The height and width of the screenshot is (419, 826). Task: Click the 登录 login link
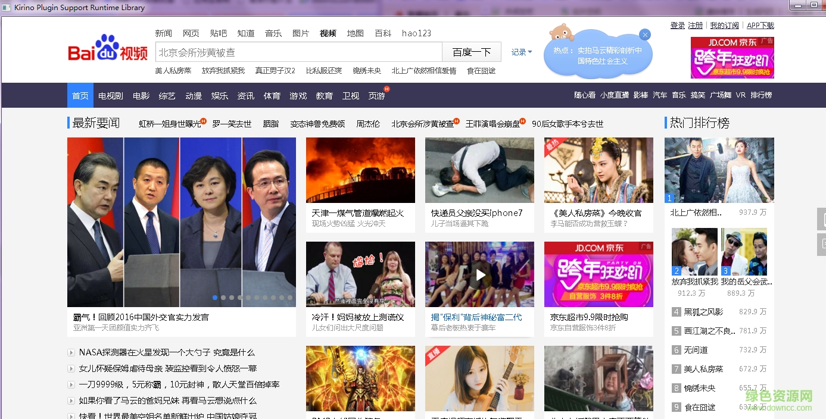click(677, 26)
